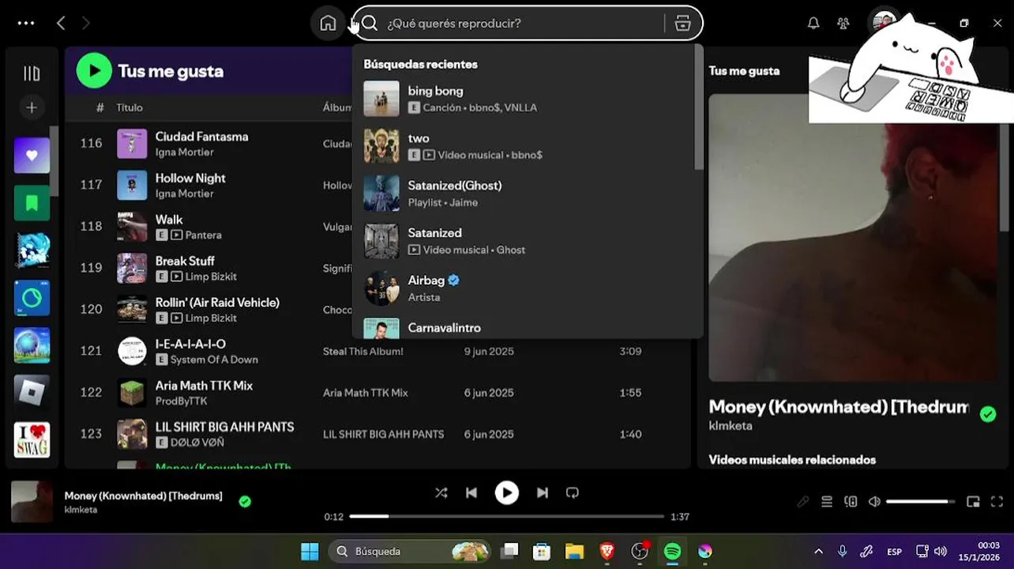The height and width of the screenshot is (569, 1014).
Task: Click the central play/pause button
Action: 507,493
